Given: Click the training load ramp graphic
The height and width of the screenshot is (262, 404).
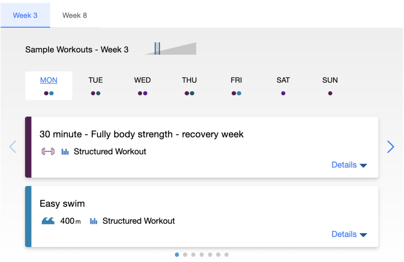Looking at the screenshot, I should 170,48.
